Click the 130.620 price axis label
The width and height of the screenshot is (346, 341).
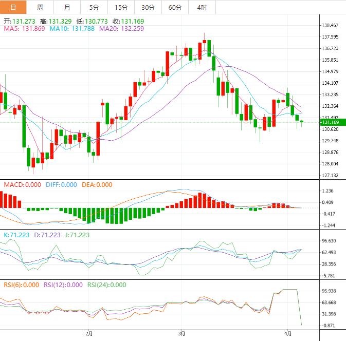click(x=330, y=129)
